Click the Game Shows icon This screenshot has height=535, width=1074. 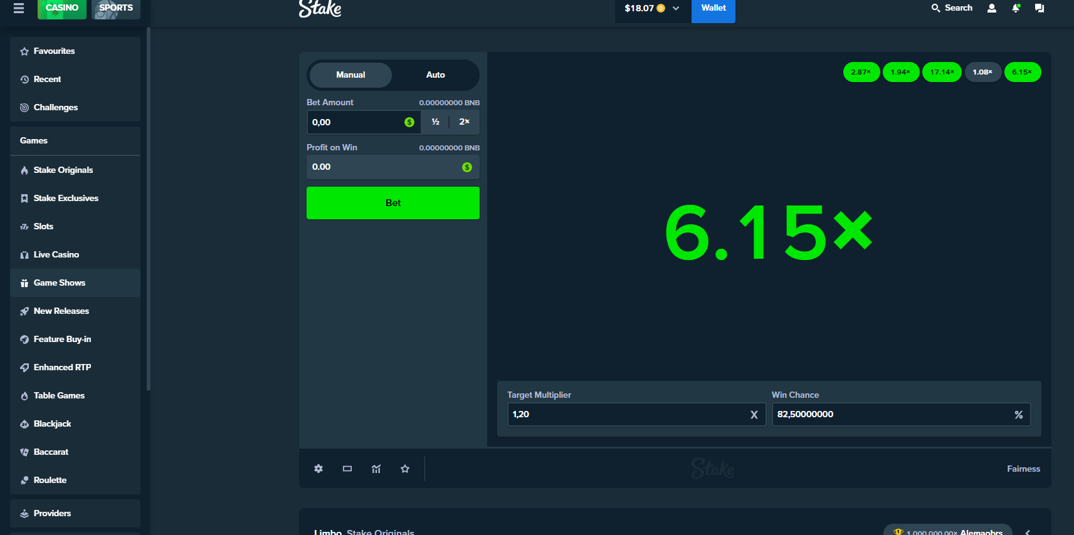pos(24,283)
